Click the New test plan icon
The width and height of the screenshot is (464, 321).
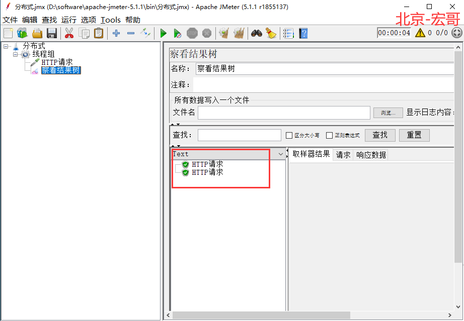pyautogui.click(x=8, y=33)
